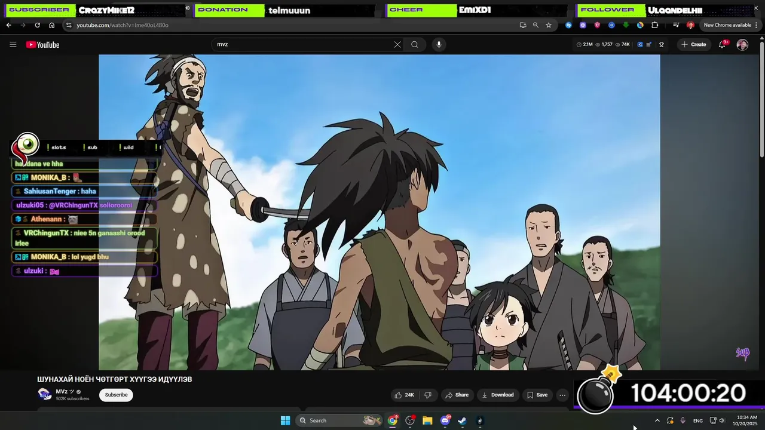The width and height of the screenshot is (765, 430).
Task: Open Windows Start menu
Action: [285, 420]
